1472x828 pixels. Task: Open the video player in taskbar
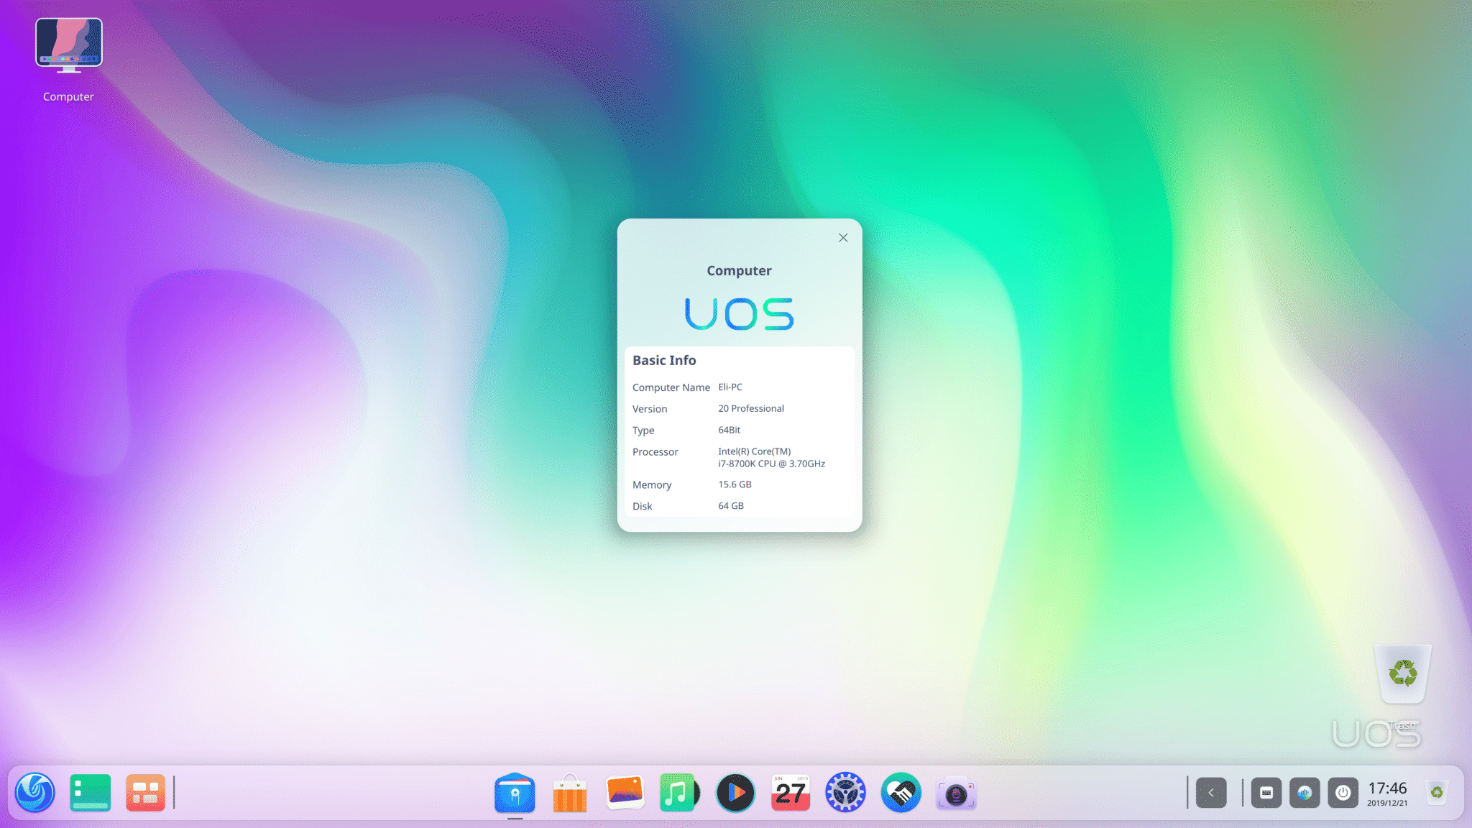(x=735, y=791)
